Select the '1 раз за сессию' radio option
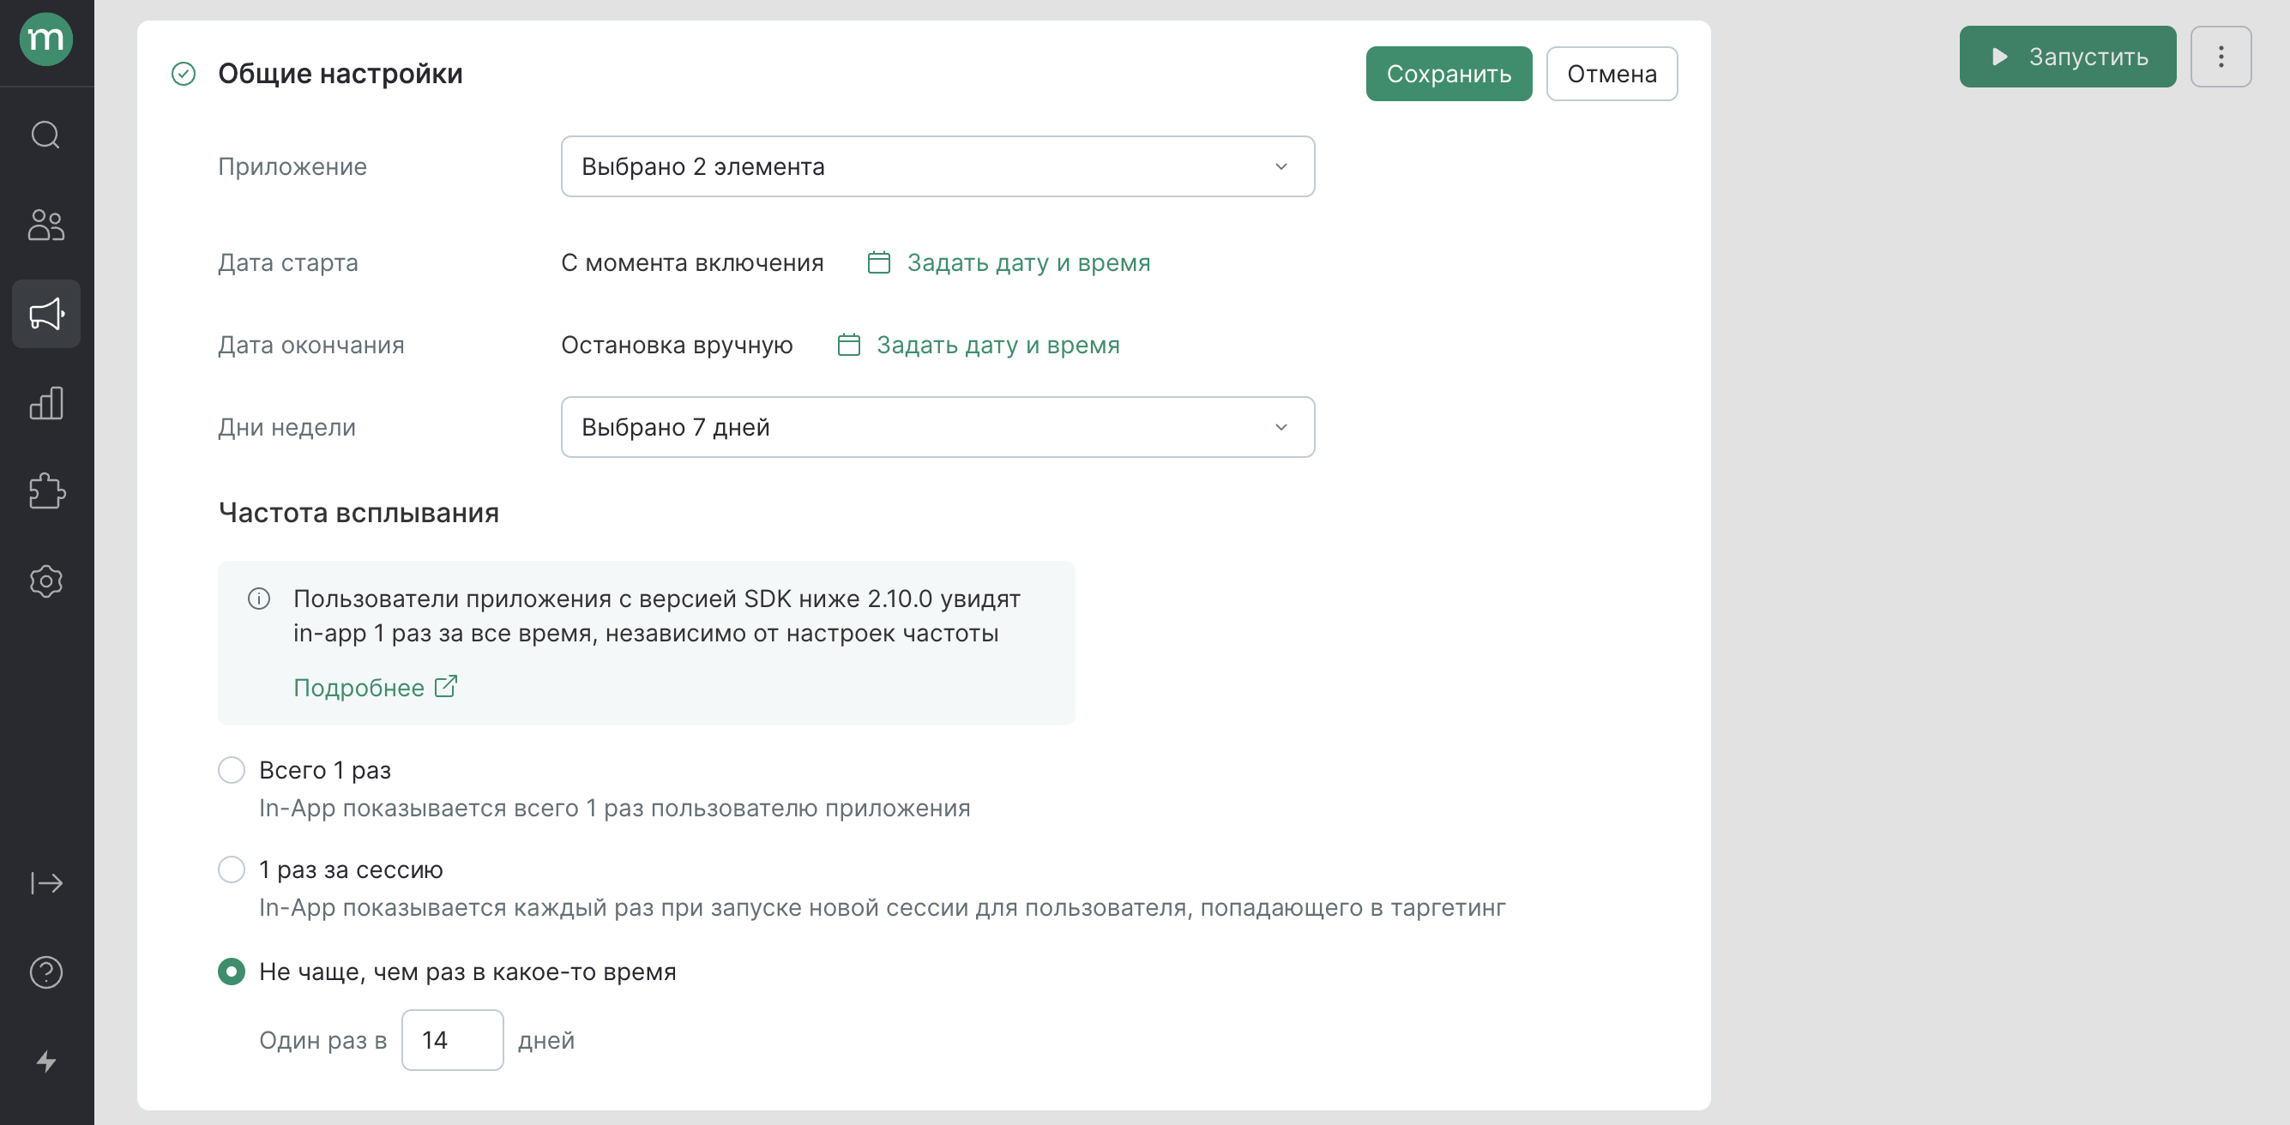The height and width of the screenshot is (1125, 2290). click(x=231, y=869)
